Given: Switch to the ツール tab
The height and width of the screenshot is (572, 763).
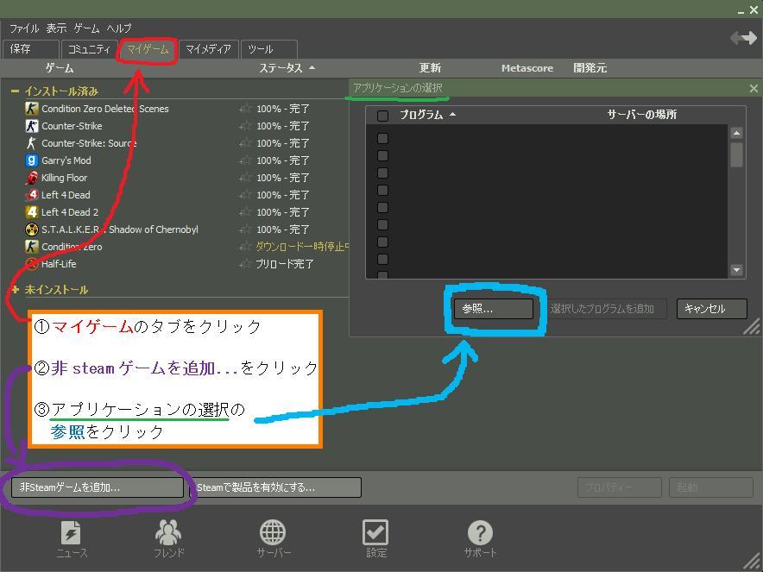Looking at the screenshot, I should 268,49.
